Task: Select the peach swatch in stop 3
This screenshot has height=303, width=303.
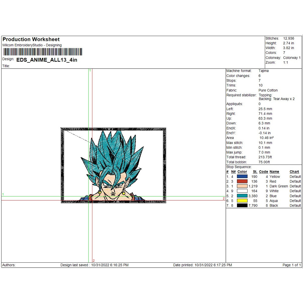Action: (x=242, y=186)
